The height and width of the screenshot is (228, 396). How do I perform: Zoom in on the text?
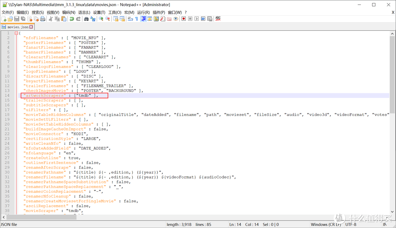pyautogui.click(x=101, y=19)
